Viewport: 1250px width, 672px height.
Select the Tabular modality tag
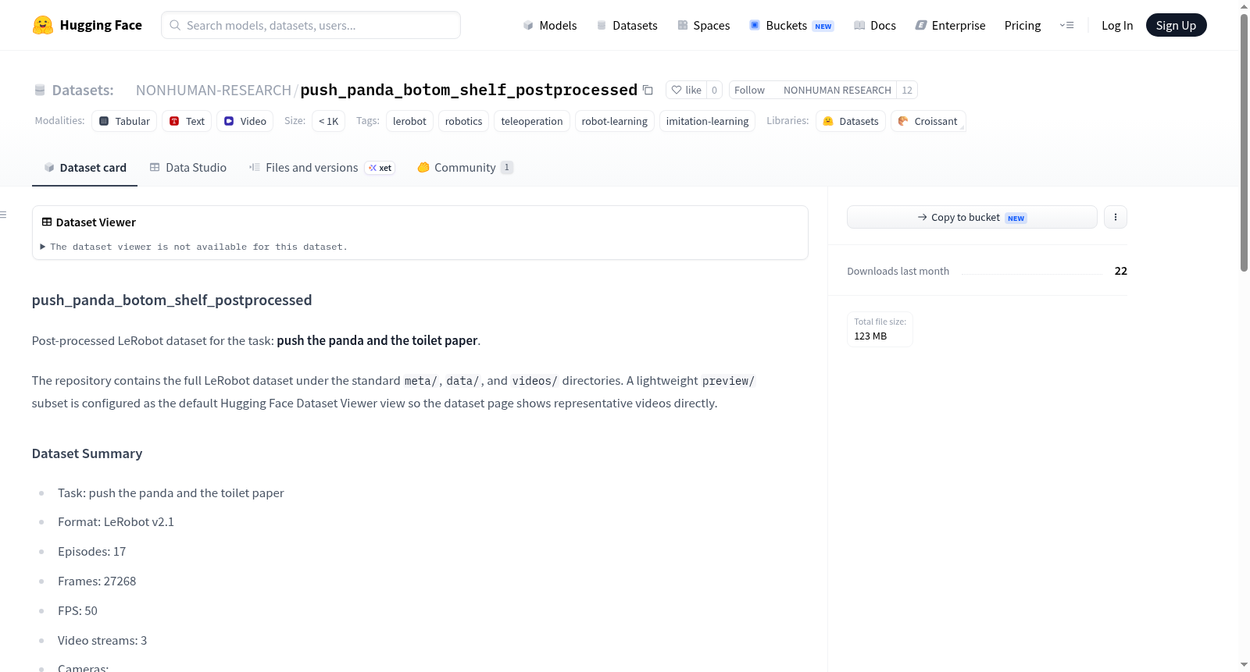click(x=124, y=121)
